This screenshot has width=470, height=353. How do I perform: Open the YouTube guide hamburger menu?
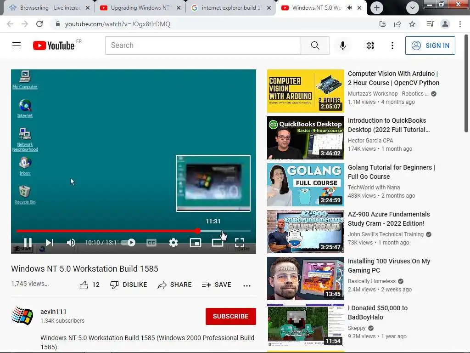tap(17, 46)
